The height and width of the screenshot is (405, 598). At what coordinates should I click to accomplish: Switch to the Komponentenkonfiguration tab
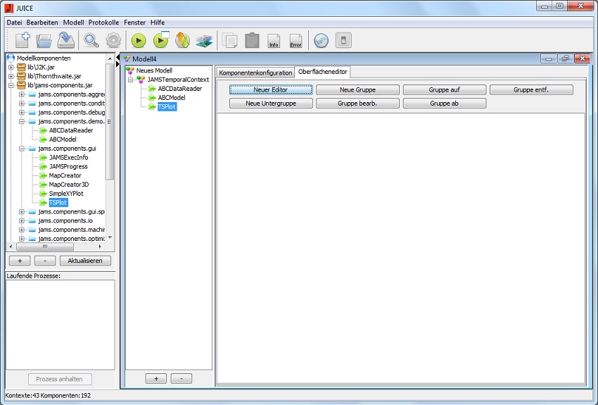coord(255,73)
